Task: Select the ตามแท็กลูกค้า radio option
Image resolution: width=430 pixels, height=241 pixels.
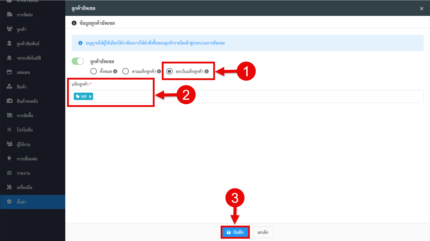Action: click(x=125, y=71)
